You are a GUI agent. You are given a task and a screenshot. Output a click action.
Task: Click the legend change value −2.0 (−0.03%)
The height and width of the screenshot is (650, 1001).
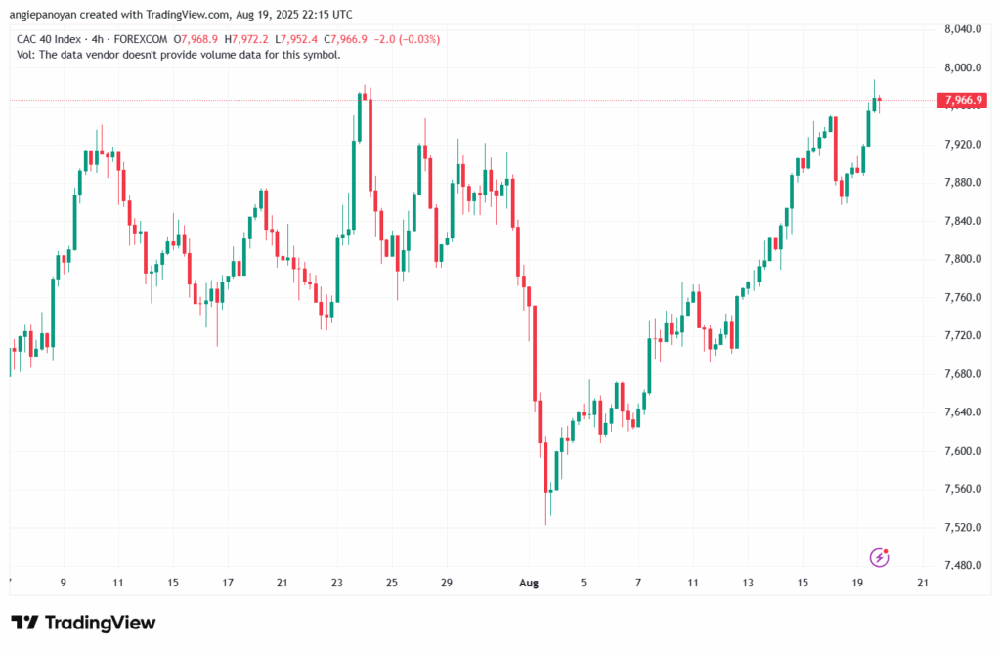tap(406, 39)
